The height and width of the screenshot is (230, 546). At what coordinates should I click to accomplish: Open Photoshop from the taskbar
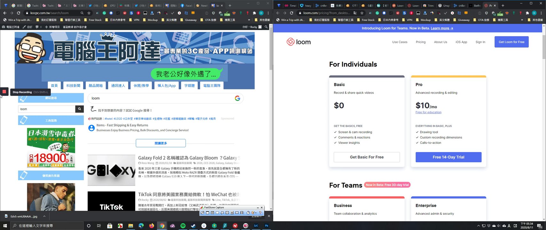pos(266,226)
